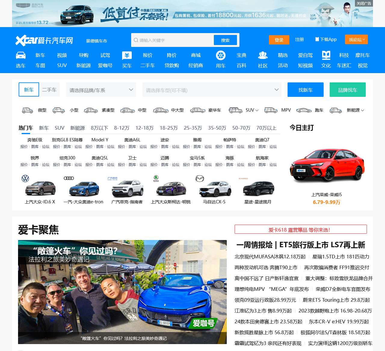The image size is (385, 351).
Task: Click the 文化 book icon
Action: 326,55
